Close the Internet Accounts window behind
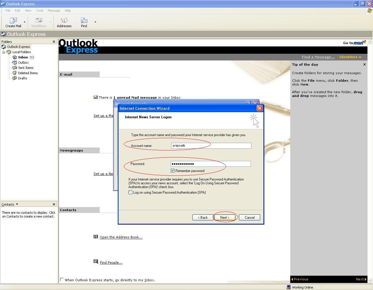This screenshot has height=290, width=373. click(x=255, y=103)
